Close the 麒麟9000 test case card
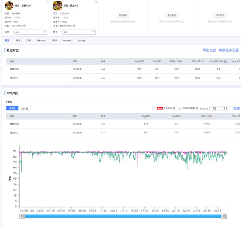Viewport: 241px width, 228px height. click(x=47, y=2)
